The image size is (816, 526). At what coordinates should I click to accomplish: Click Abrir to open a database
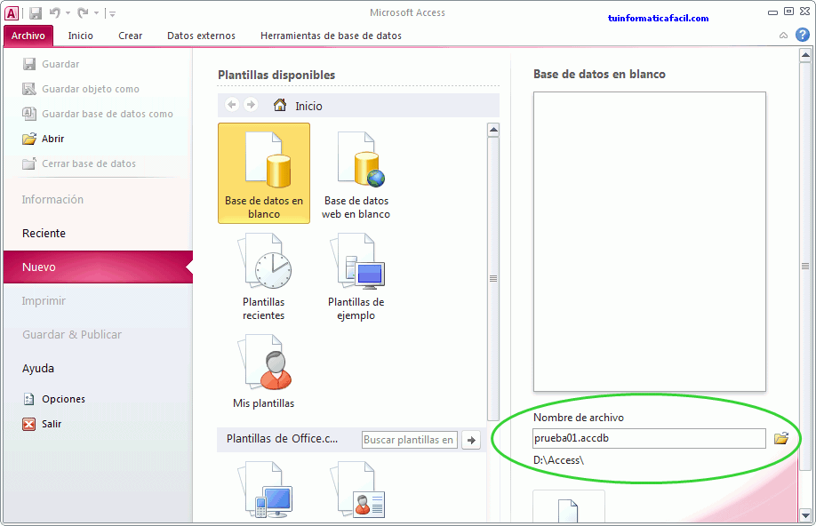(53, 139)
